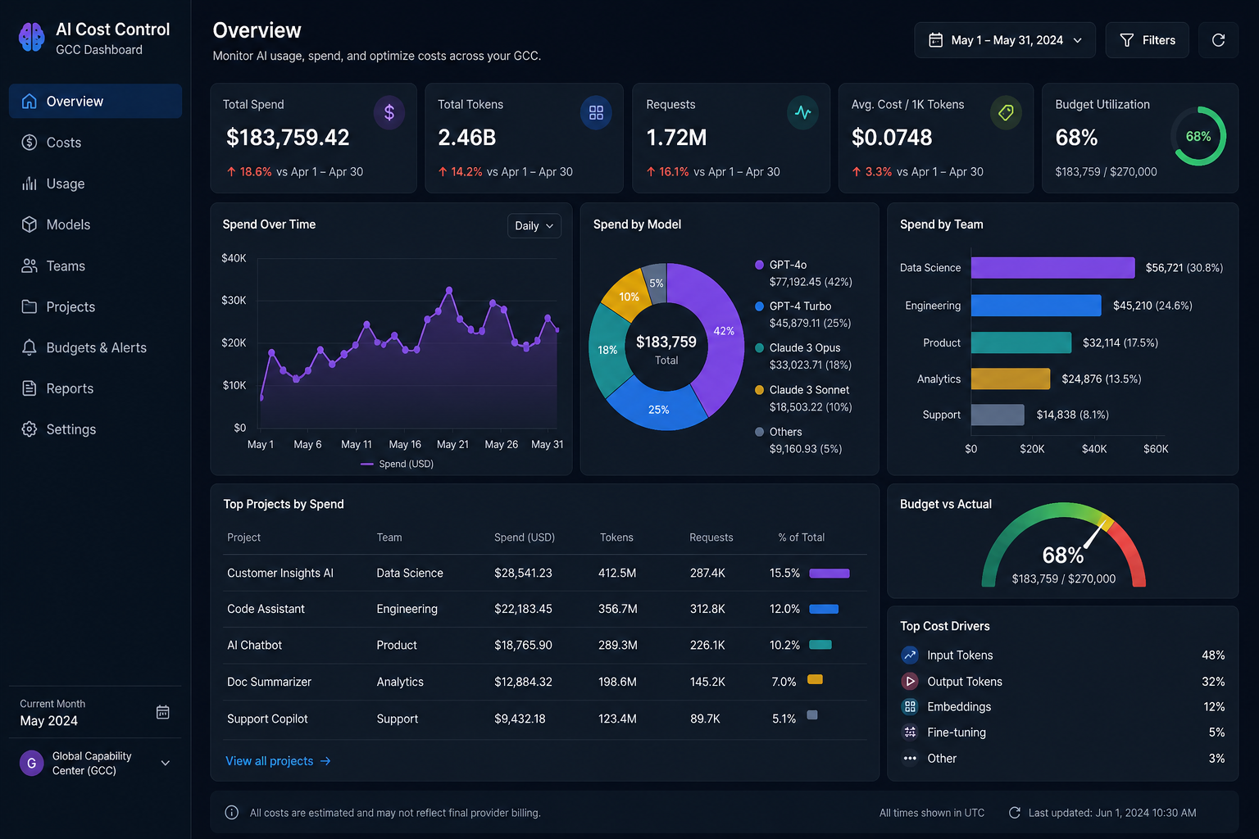Click the Output Tokens play icon
This screenshot has height=839, width=1259.
coord(910,681)
